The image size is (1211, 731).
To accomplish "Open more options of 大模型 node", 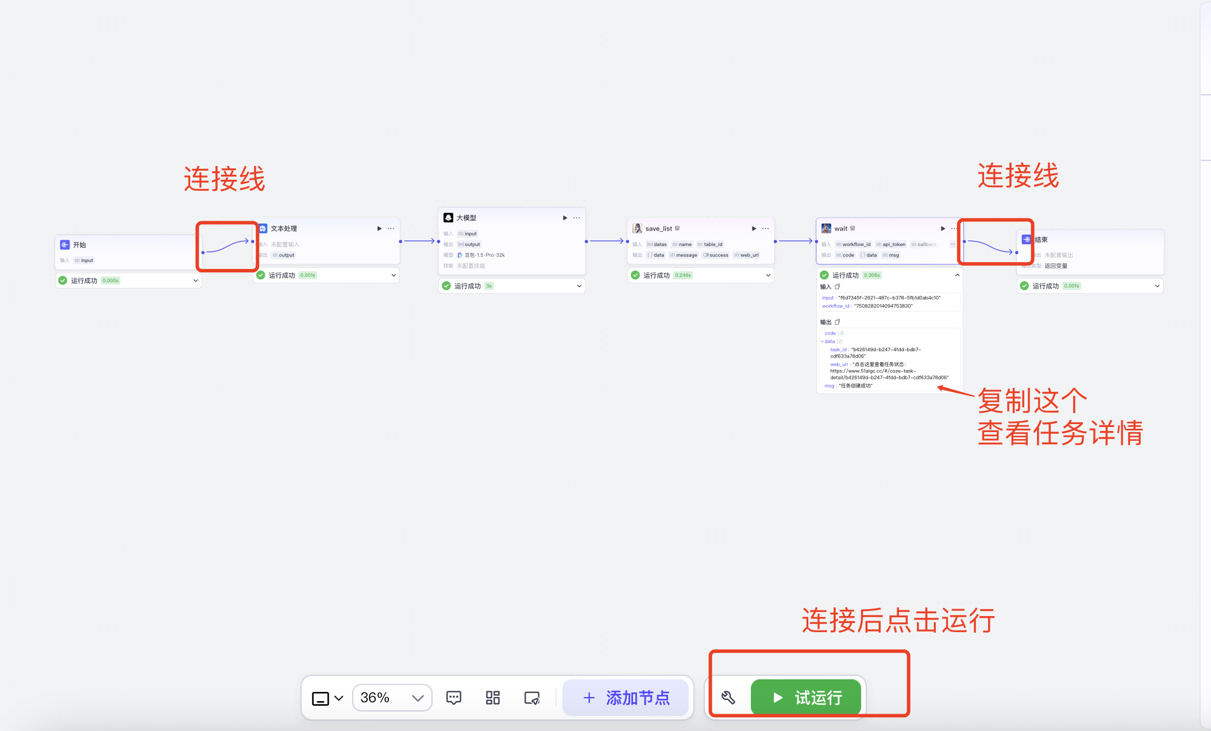I will (576, 218).
